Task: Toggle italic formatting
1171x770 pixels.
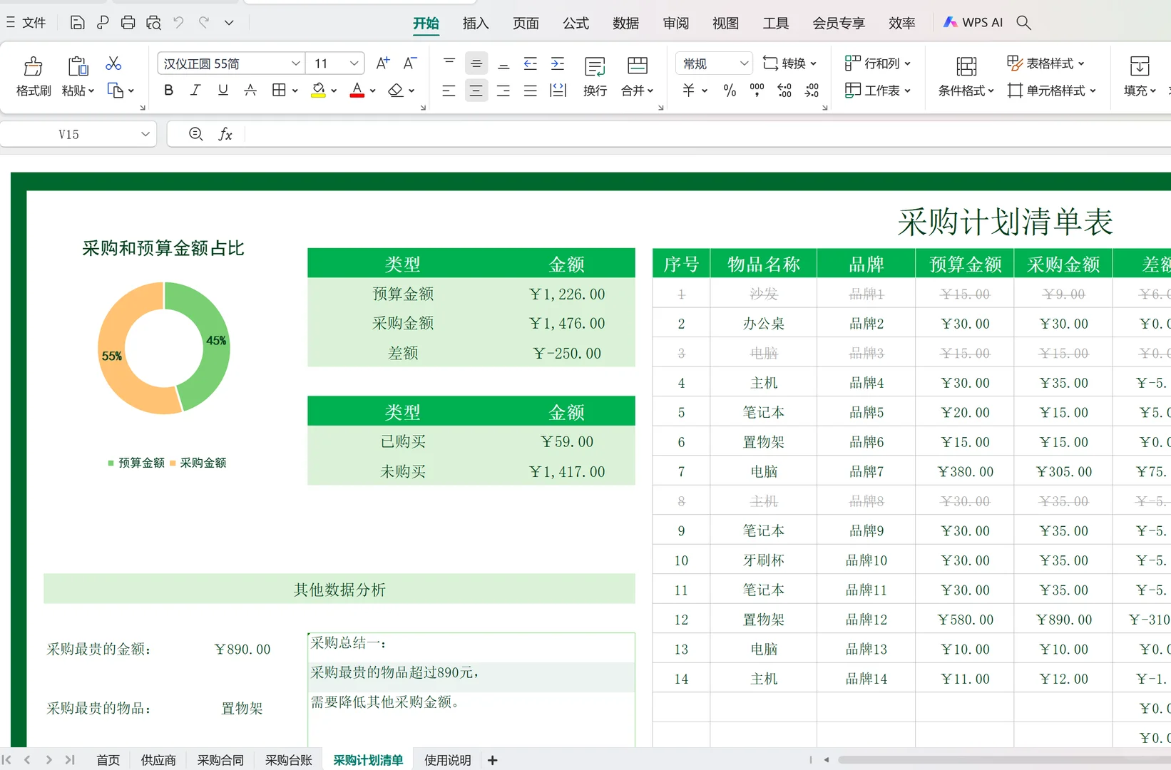Action: coord(195,90)
